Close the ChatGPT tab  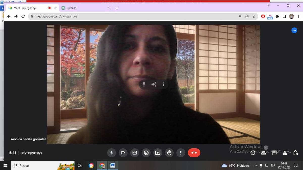[x=109, y=8]
